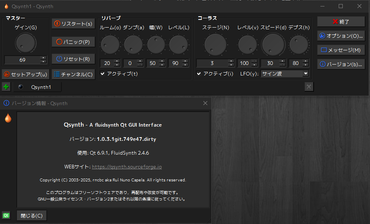Minimize the Qsynth1 main window
This screenshot has width=370, height=224.
(322, 6)
